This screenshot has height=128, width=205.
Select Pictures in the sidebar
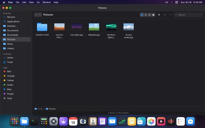pyautogui.click(x=16, y=39)
